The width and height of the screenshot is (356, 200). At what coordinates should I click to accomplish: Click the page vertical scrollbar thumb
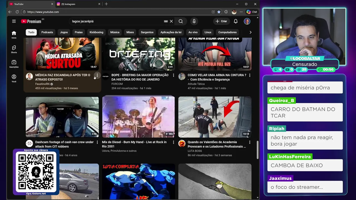pos(257,150)
